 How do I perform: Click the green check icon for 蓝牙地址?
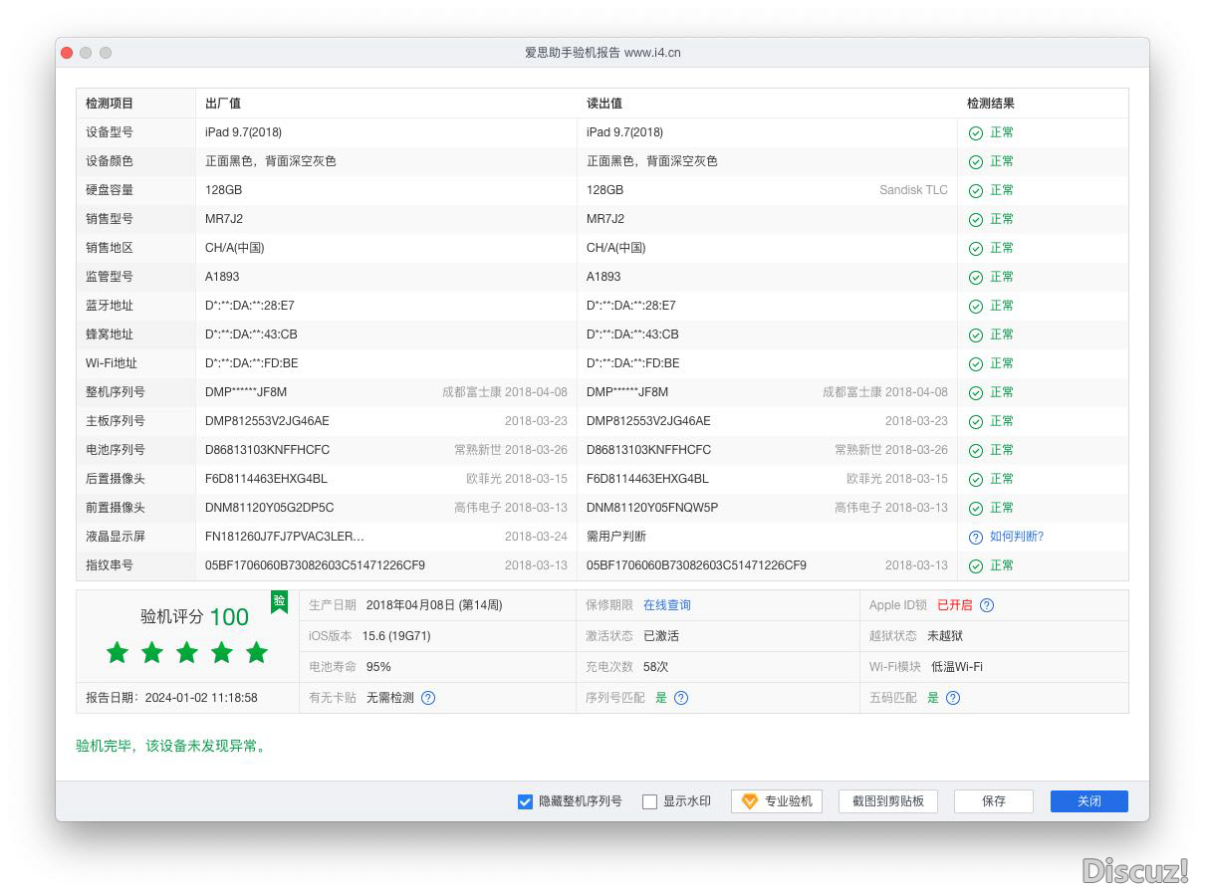point(976,306)
